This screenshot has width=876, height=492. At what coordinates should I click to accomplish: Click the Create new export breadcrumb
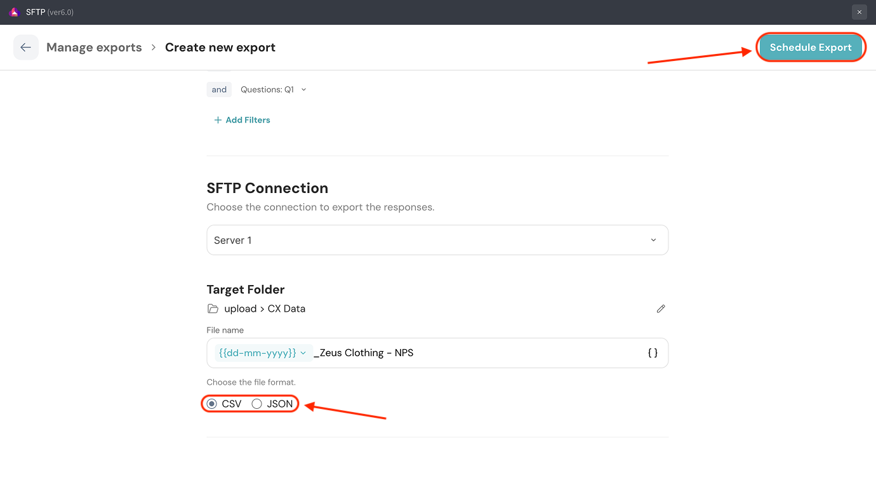(x=220, y=48)
